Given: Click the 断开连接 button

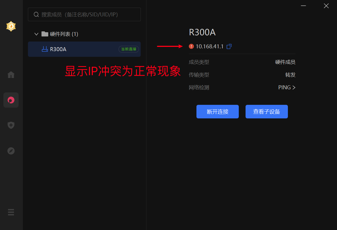Looking at the screenshot, I should (217, 111).
